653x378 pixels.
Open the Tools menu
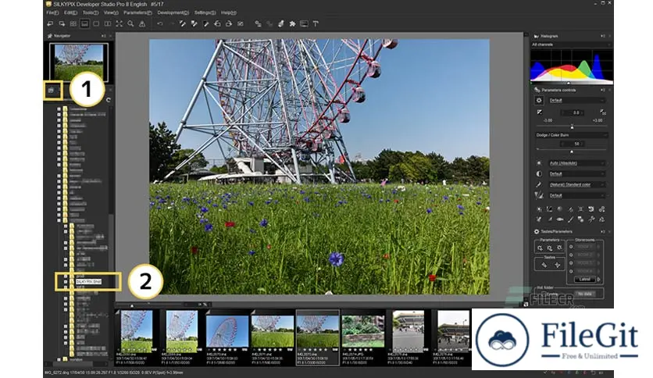90,13
